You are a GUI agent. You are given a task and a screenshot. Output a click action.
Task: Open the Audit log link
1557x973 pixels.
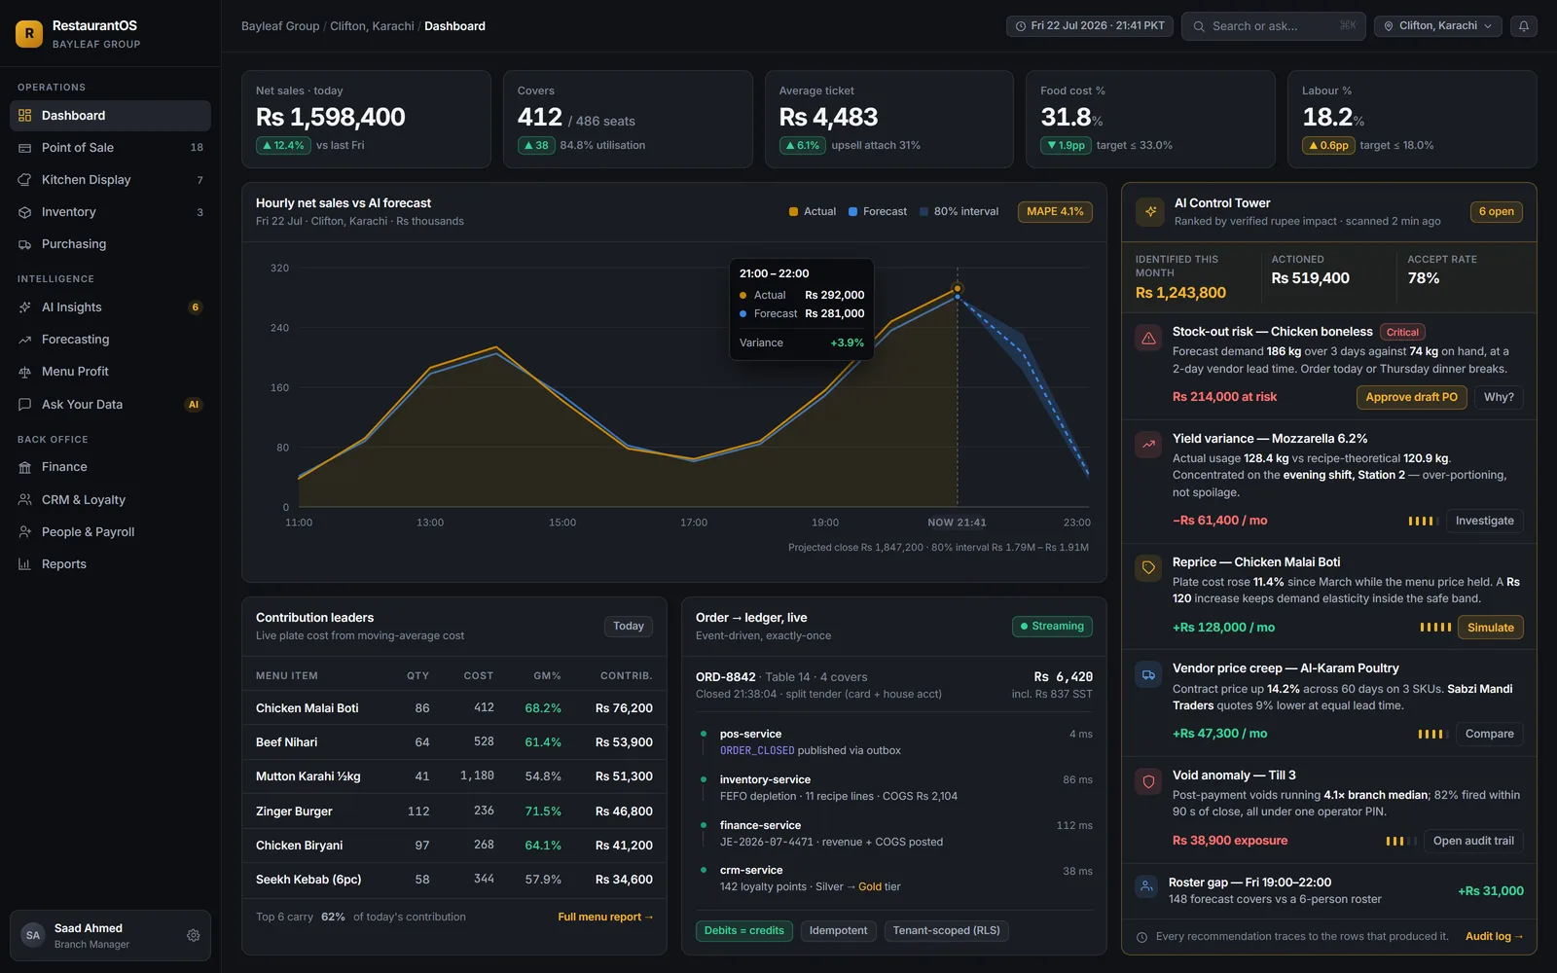point(1494,937)
